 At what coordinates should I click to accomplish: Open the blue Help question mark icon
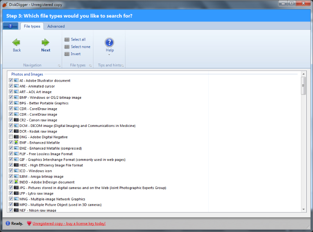[110, 42]
